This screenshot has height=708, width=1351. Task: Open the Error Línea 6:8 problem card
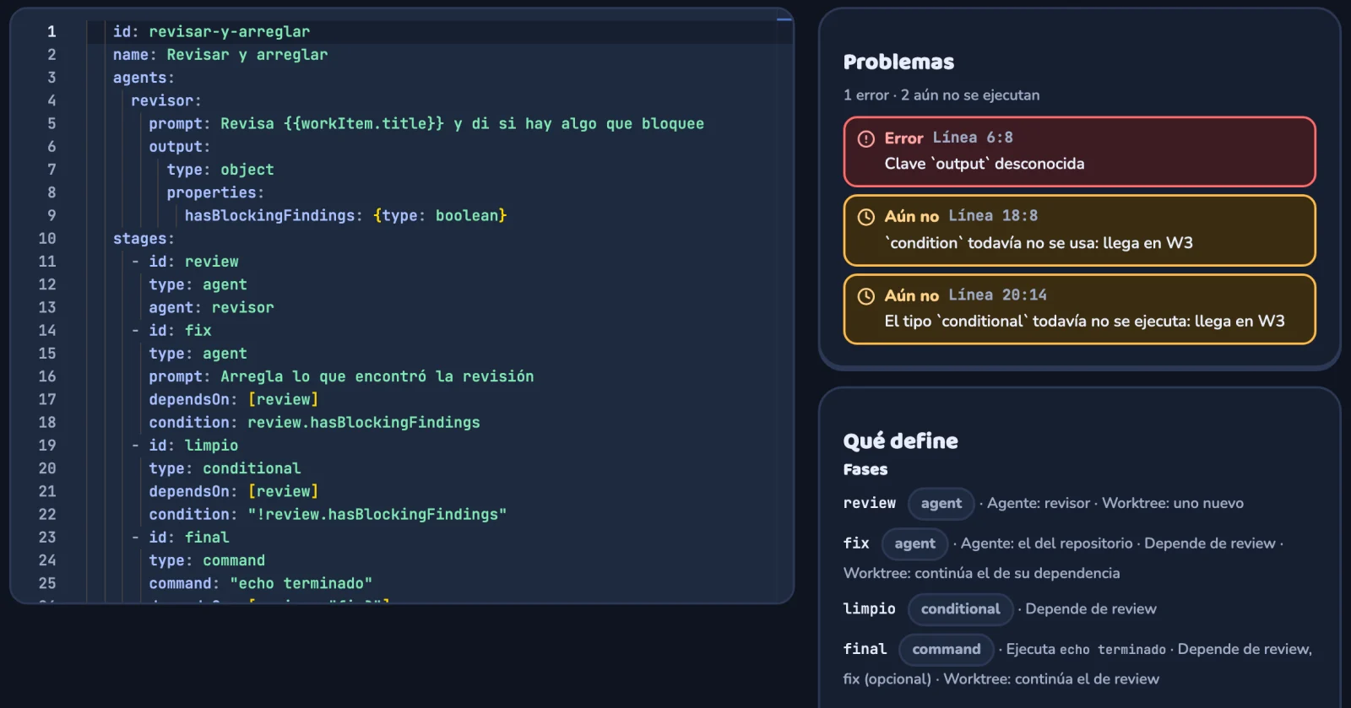1079,152
